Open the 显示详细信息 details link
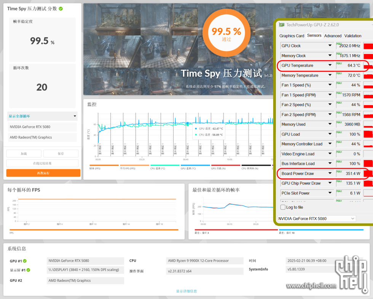373x299 pixels. pos(186,291)
